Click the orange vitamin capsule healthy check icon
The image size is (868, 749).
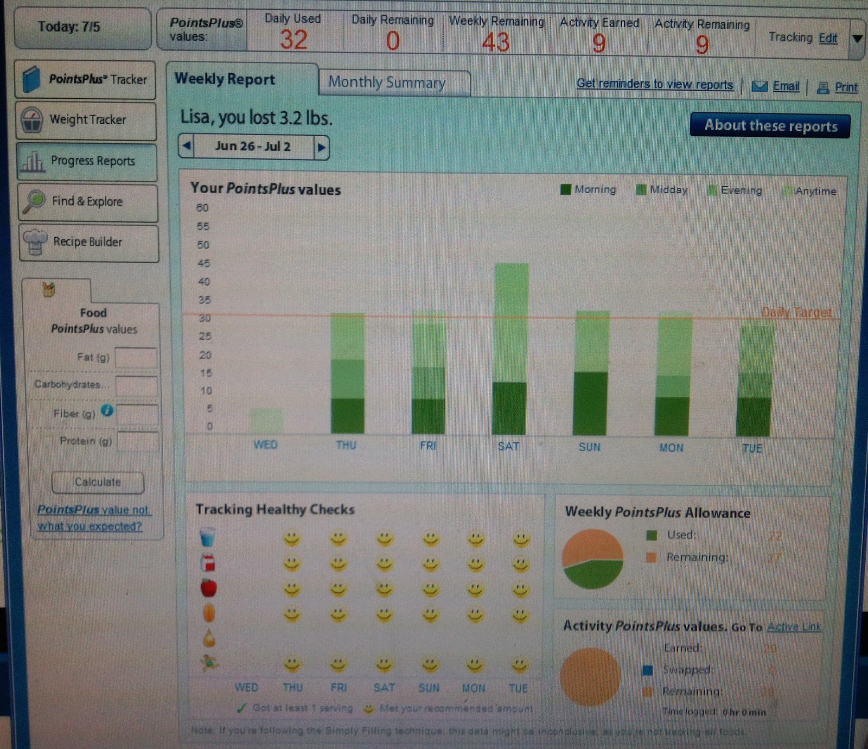209,613
